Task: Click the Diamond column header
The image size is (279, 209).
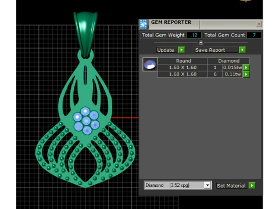Action: (x=228, y=61)
